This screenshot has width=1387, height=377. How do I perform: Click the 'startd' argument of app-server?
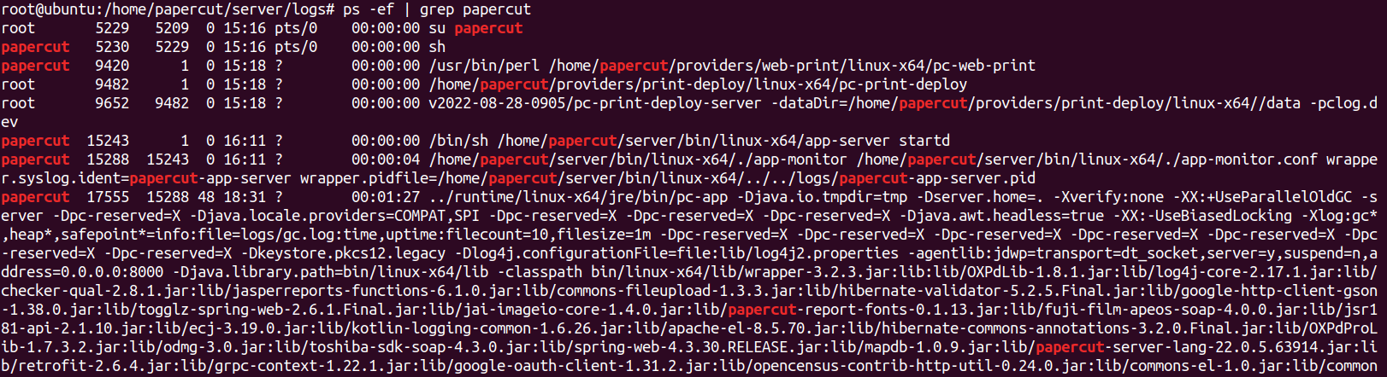924,141
